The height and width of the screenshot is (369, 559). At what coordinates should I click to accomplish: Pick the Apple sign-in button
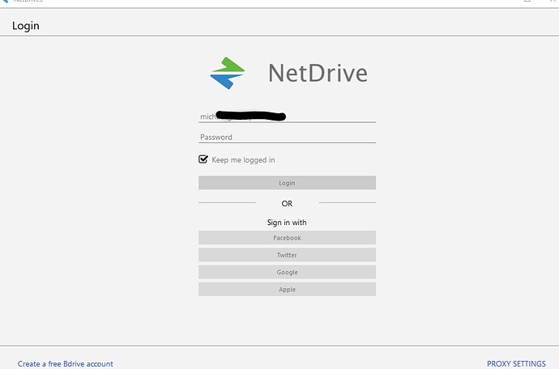click(287, 290)
